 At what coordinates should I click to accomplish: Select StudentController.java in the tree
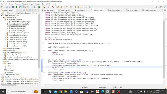click(x=18, y=28)
